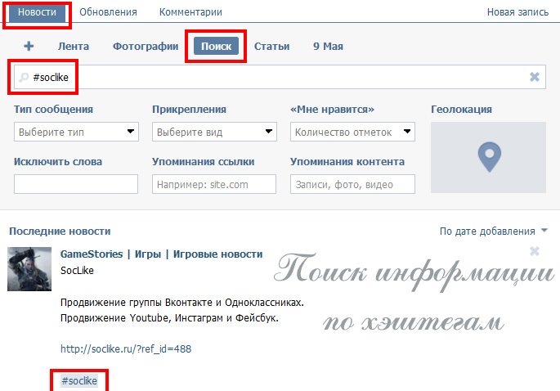Click the Прикрепления label
The image size is (560, 391).
190,110
